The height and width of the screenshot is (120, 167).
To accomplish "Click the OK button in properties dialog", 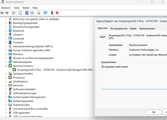I will [x=154, y=112].
